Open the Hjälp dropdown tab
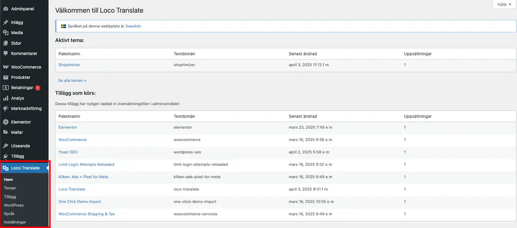The width and height of the screenshot is (517, 228). coord(504,4)
